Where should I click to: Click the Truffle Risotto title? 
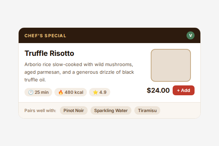(49, 53)
